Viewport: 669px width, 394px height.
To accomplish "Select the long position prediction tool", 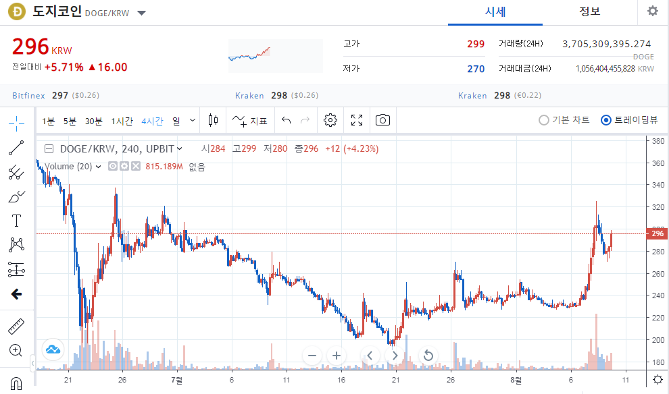I will (16, 269).
